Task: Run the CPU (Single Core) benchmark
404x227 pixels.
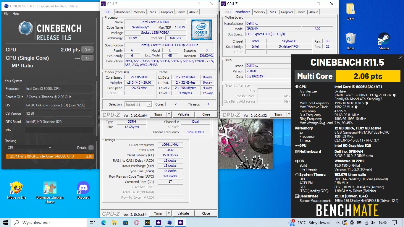Action: pos(88,58)
